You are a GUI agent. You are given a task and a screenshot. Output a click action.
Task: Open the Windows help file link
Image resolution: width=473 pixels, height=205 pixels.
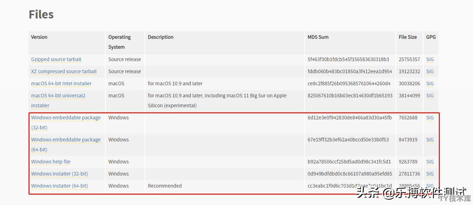pyautogui.click(x=51, y=162)
